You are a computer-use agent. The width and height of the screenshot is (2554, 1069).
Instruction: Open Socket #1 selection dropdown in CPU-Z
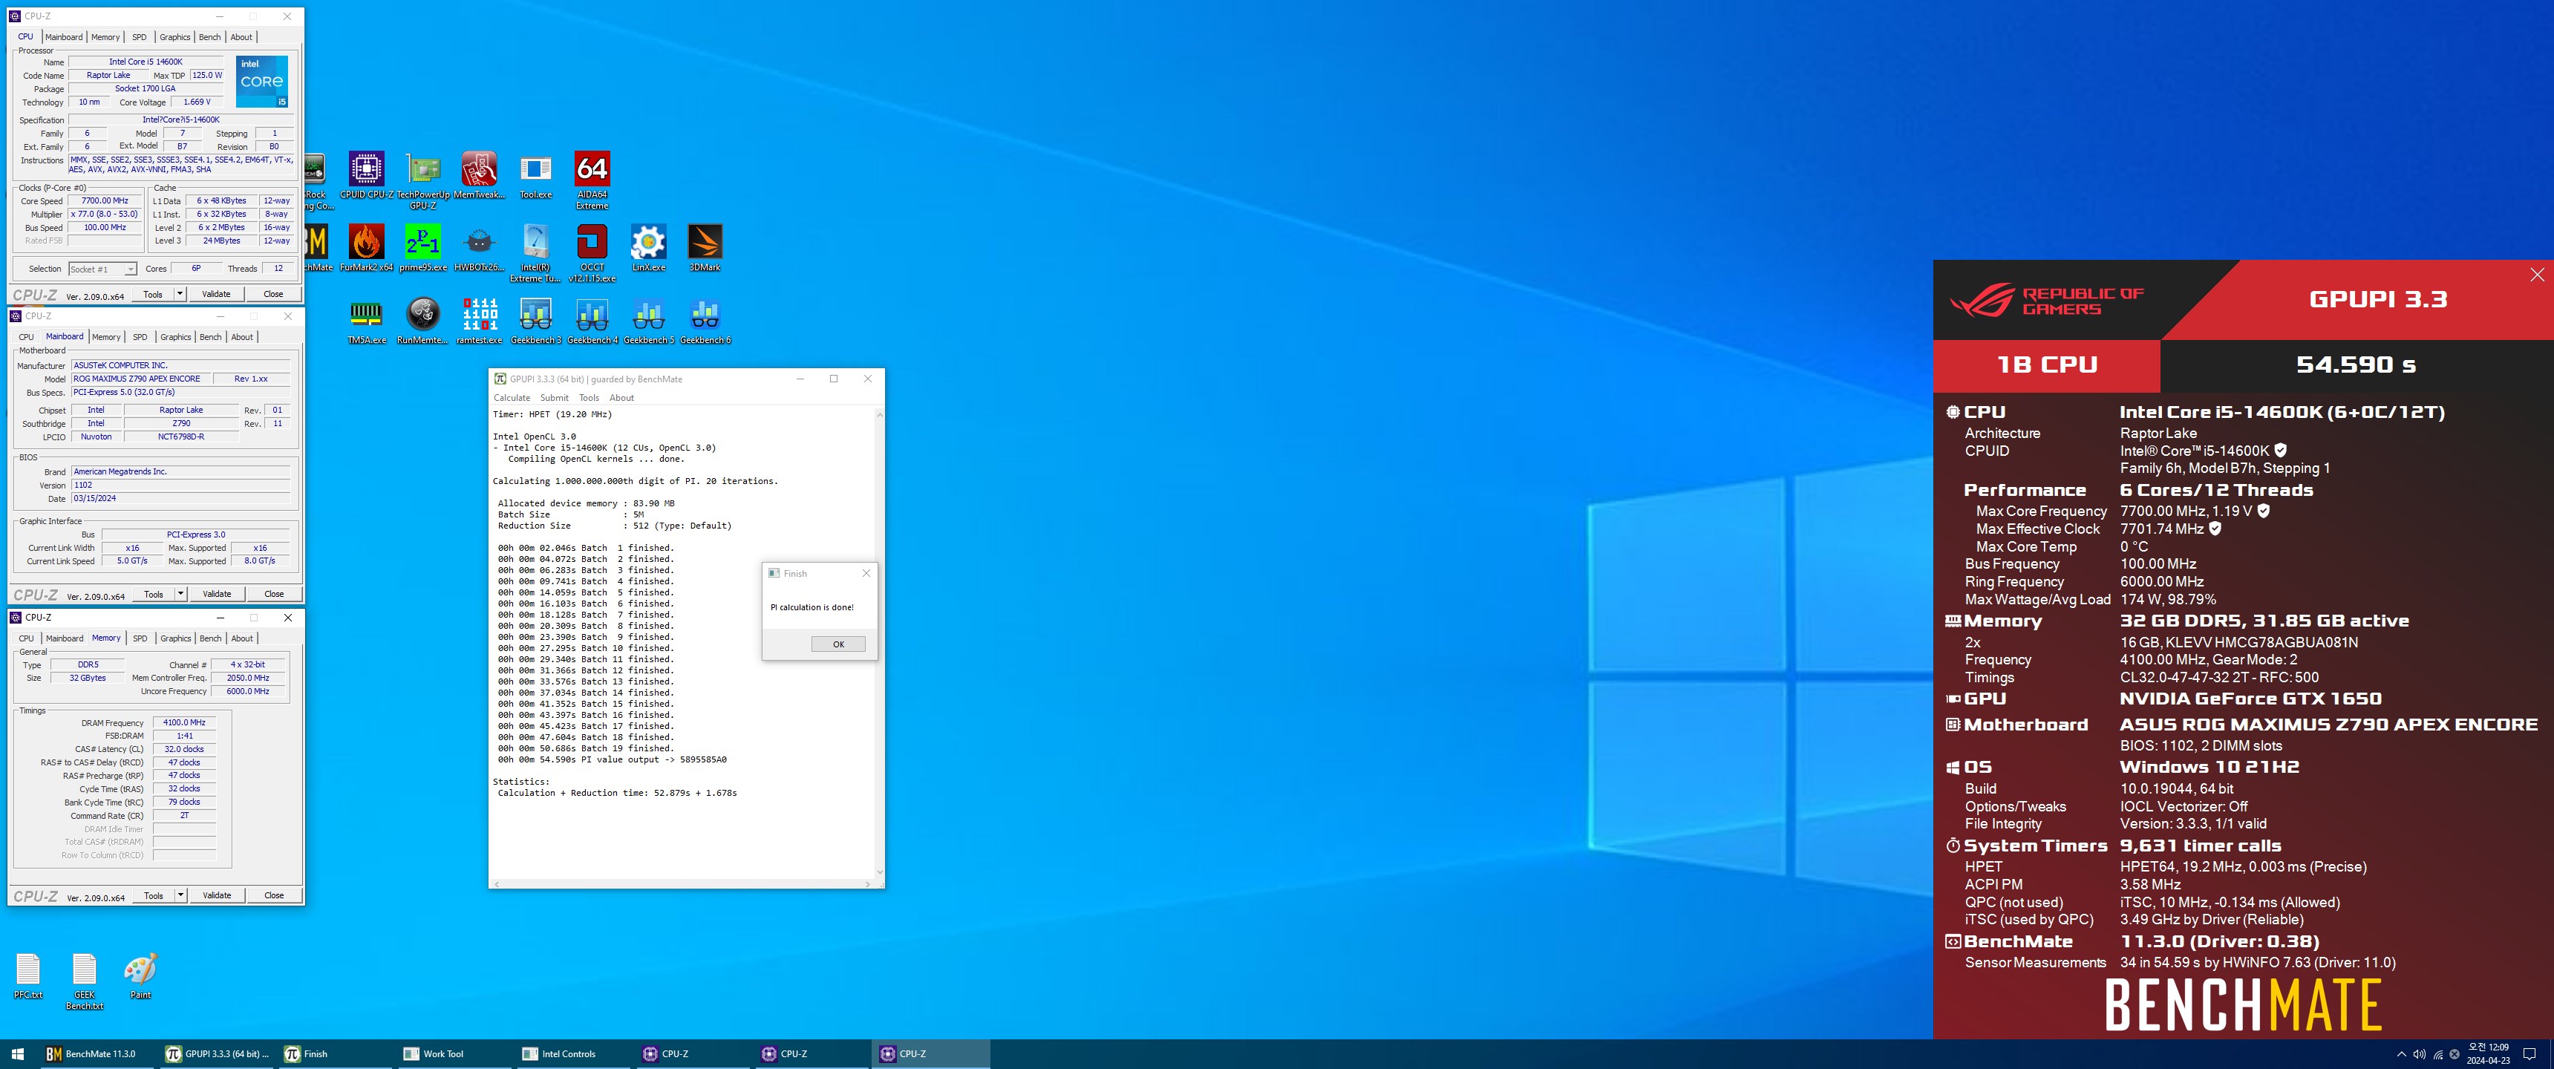[102, 269]
